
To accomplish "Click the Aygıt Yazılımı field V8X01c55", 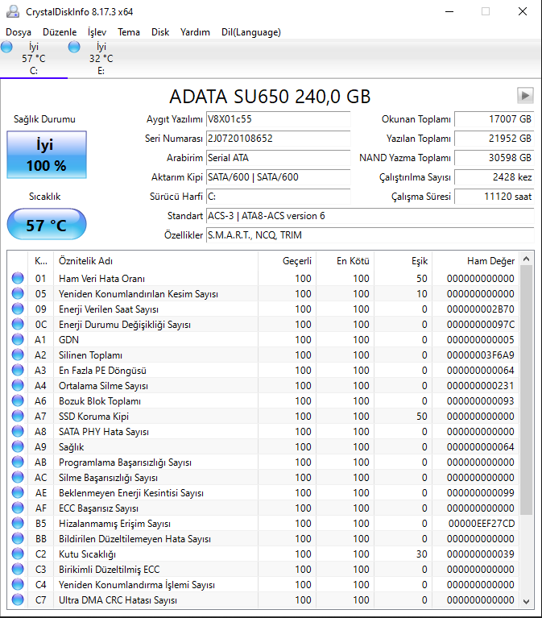I will (x=278, y=119).
